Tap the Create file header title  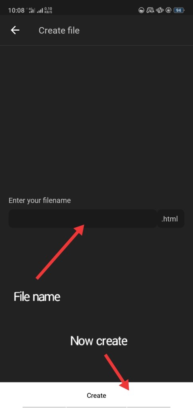pyautogui.click(x=59, y=30)
